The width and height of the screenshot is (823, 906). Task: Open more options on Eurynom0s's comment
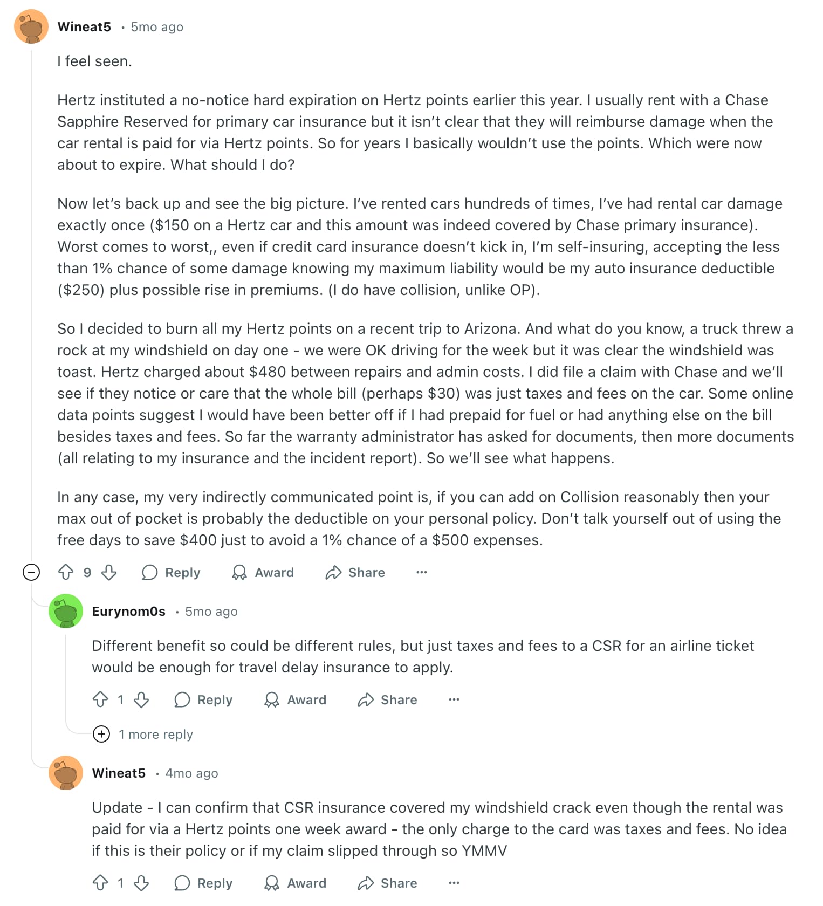pos(454,699)
